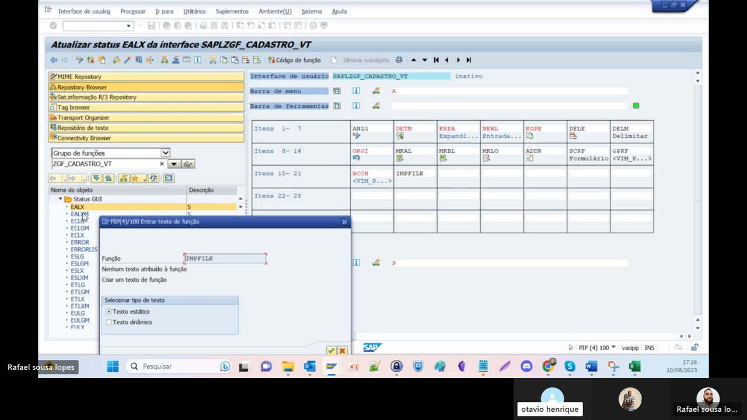Image resolution: width=747 pixels, height=420 pixels.
Task: Click the Windows Start button
Action: (113, 366)
